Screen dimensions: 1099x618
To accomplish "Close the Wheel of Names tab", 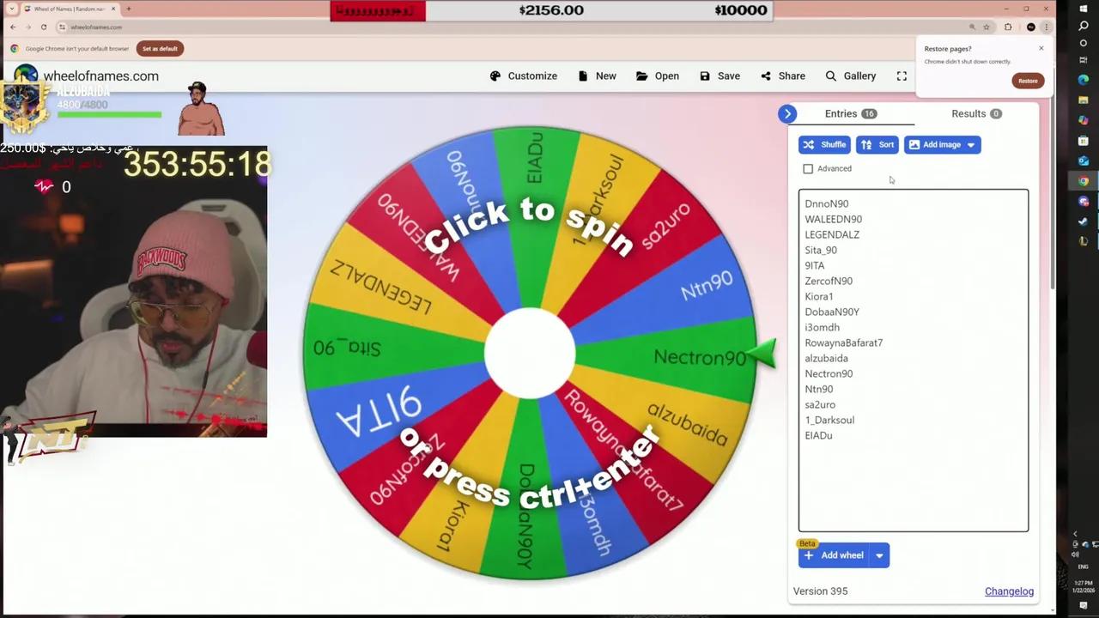I will point(112,9).
